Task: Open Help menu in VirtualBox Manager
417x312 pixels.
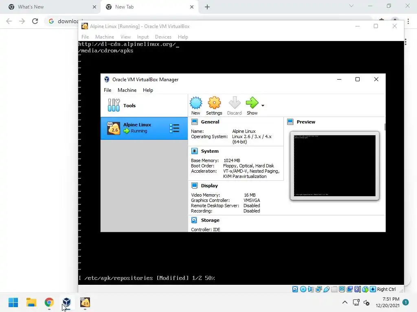Action: [x=148, y=90]
